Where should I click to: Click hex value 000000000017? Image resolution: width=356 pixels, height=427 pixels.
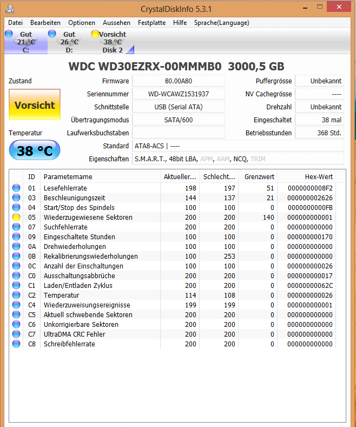point(310,275)
